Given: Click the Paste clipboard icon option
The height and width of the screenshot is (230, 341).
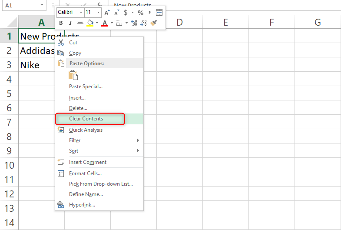Looking at the screenshot, I should click(73, 75).
